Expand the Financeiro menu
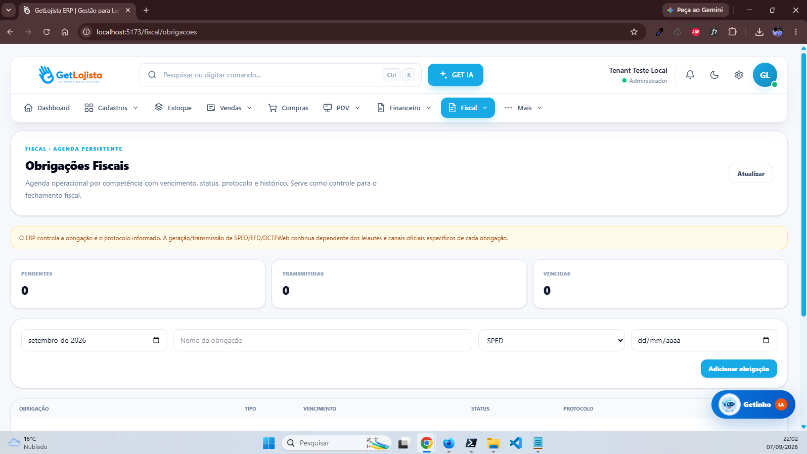The height and width of the screenshot is (454, 807). point(404,108)
